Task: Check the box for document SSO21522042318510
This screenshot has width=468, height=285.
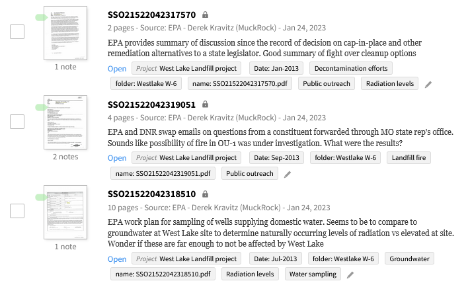Action: pos(17,211)
